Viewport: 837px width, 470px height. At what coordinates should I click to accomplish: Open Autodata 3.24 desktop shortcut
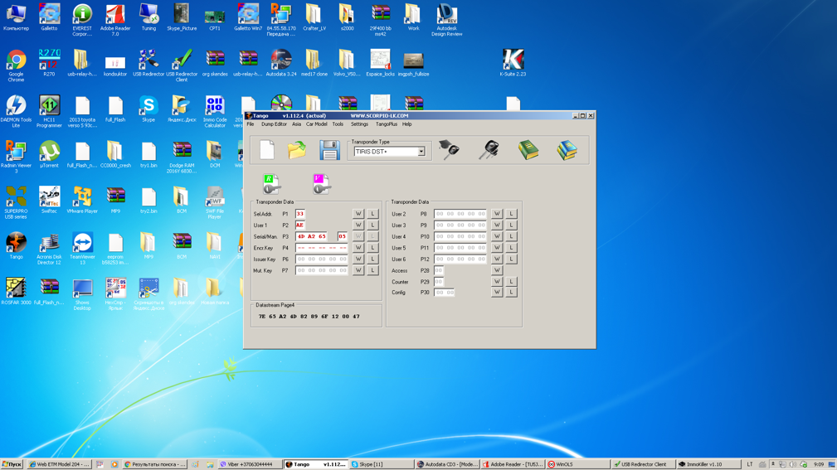281,63
